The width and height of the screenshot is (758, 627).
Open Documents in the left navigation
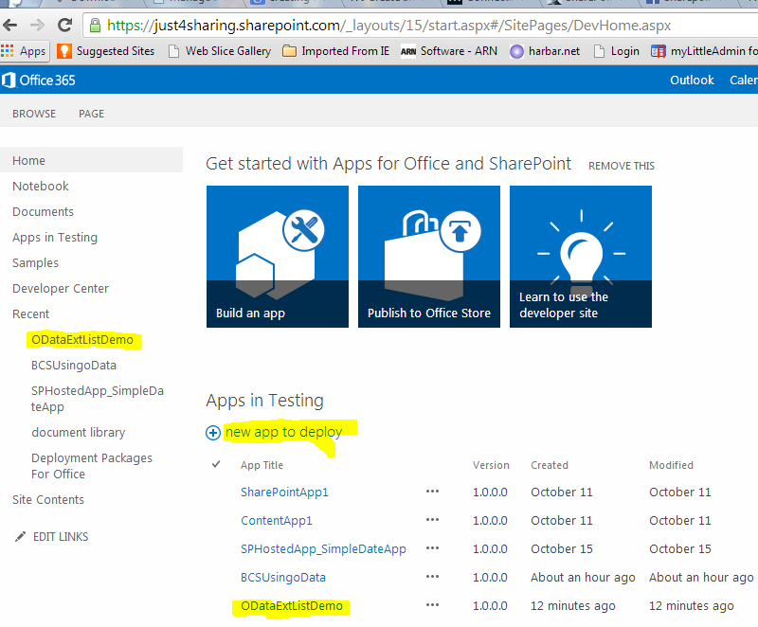pos(43,211)
